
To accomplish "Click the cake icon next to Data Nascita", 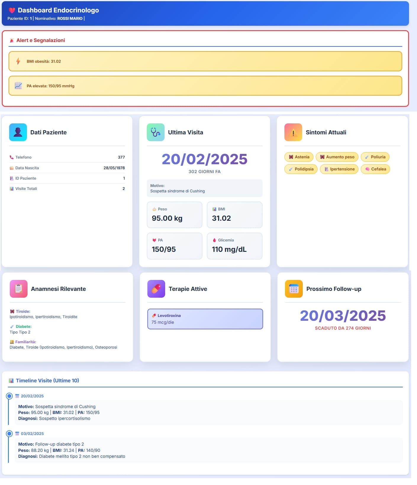I will [x=12, y=168].
